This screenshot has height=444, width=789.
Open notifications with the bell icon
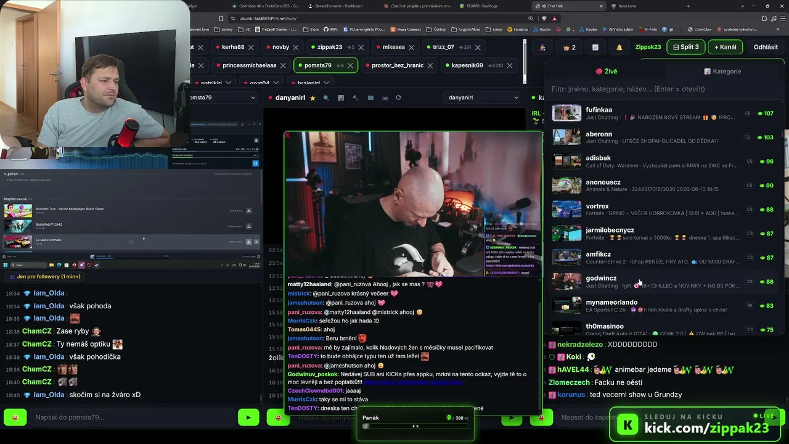click(619, 47)
